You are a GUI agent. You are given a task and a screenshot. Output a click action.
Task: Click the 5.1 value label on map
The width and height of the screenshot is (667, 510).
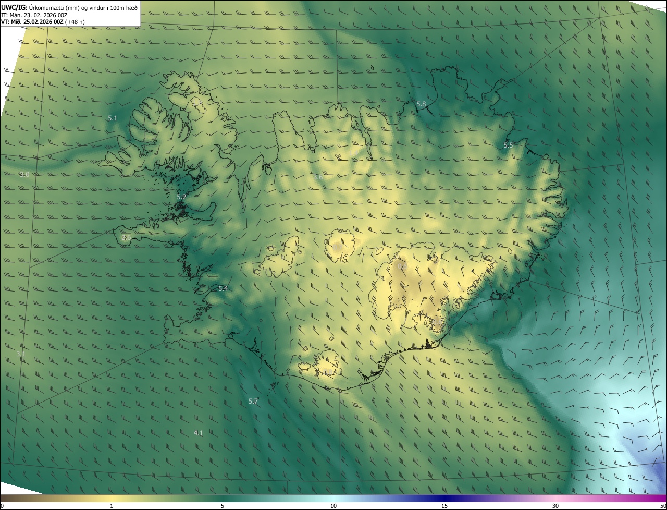click(113, 118)
